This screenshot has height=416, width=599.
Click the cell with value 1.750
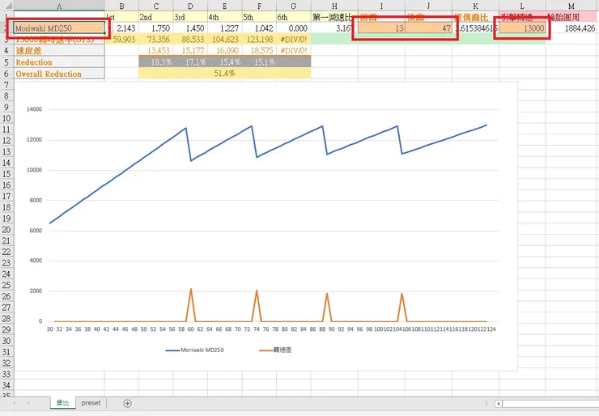[156, 28]
